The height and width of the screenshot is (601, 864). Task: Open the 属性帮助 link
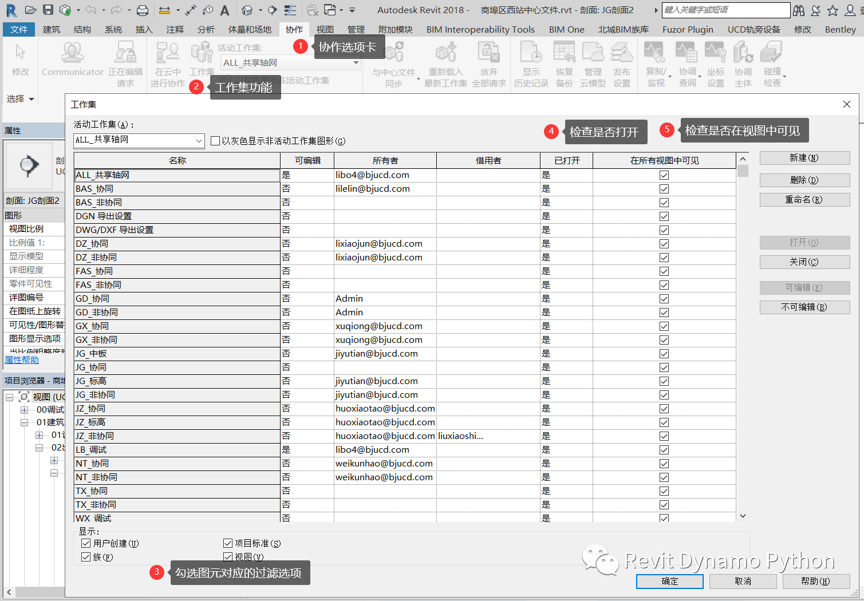coord(22,359)
